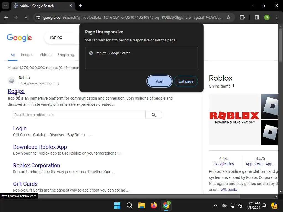Image resolution: width=283 pixels, height=212 pixels.
Task: Bookmark this page with the star icon
Action: tap(228, 17)
